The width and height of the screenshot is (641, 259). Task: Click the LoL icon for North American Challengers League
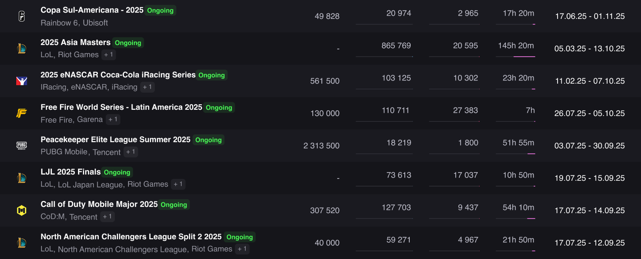[22, 243]
